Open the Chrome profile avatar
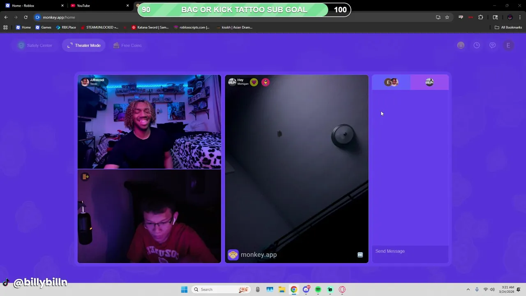 click(x=510, y=17)
